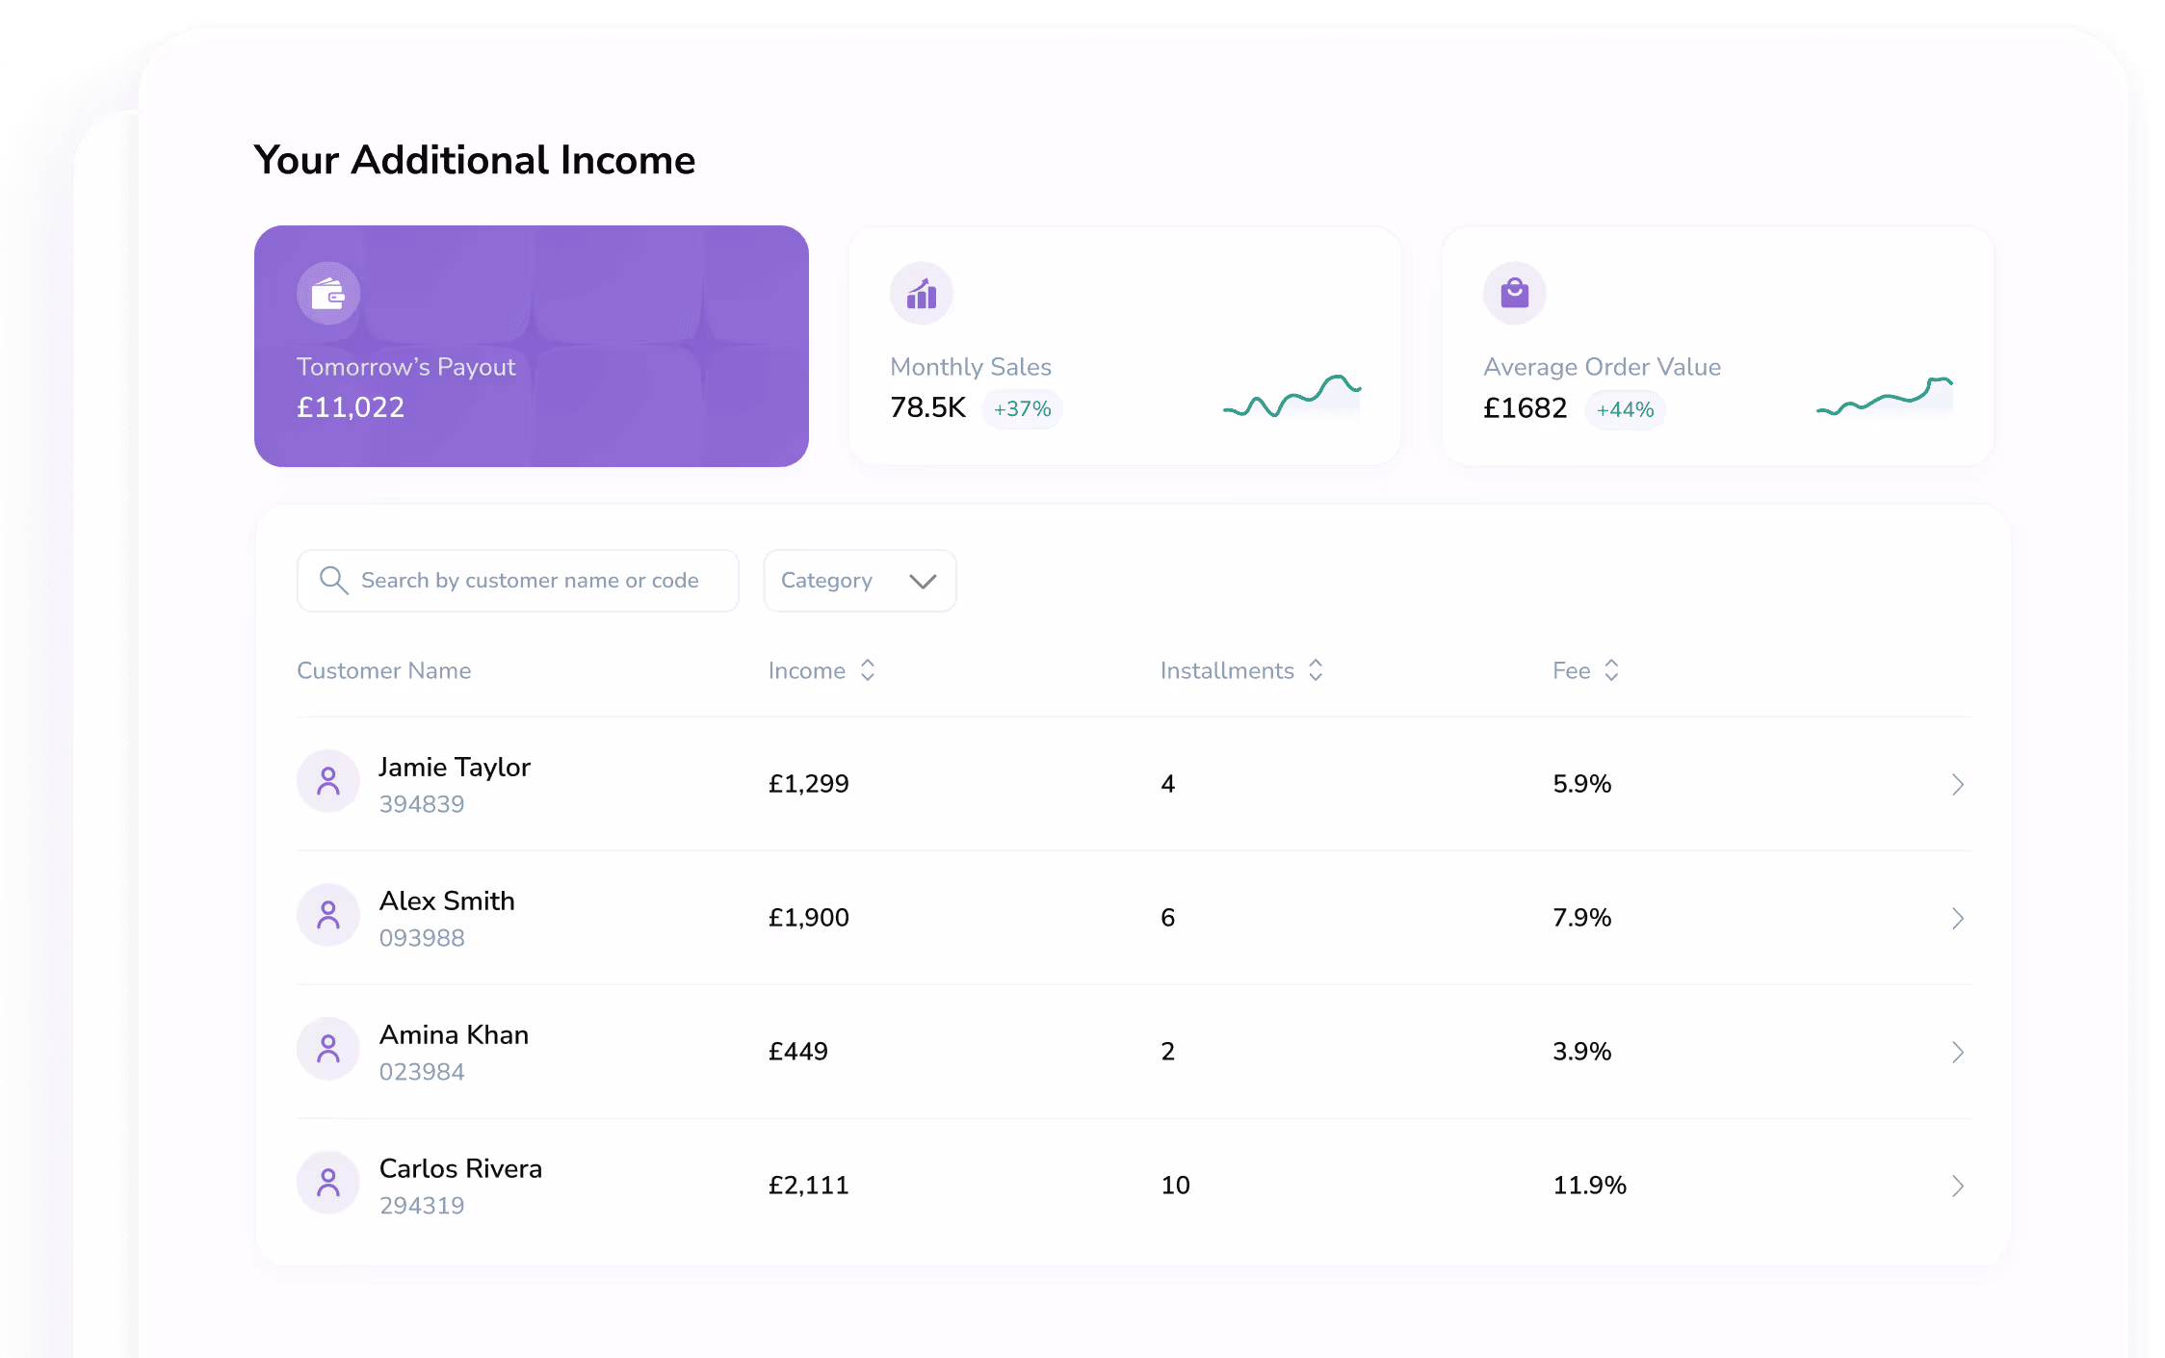Focus the customer name or code search field
Image resolution: width=2165 pixels, height=1358 pixels.
[530, 581]
